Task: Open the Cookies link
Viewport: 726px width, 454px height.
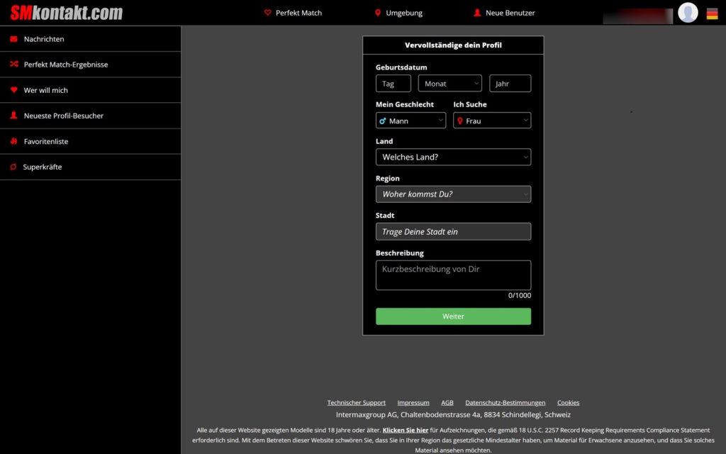Action: pyautogui.click(x=568, y=403)
